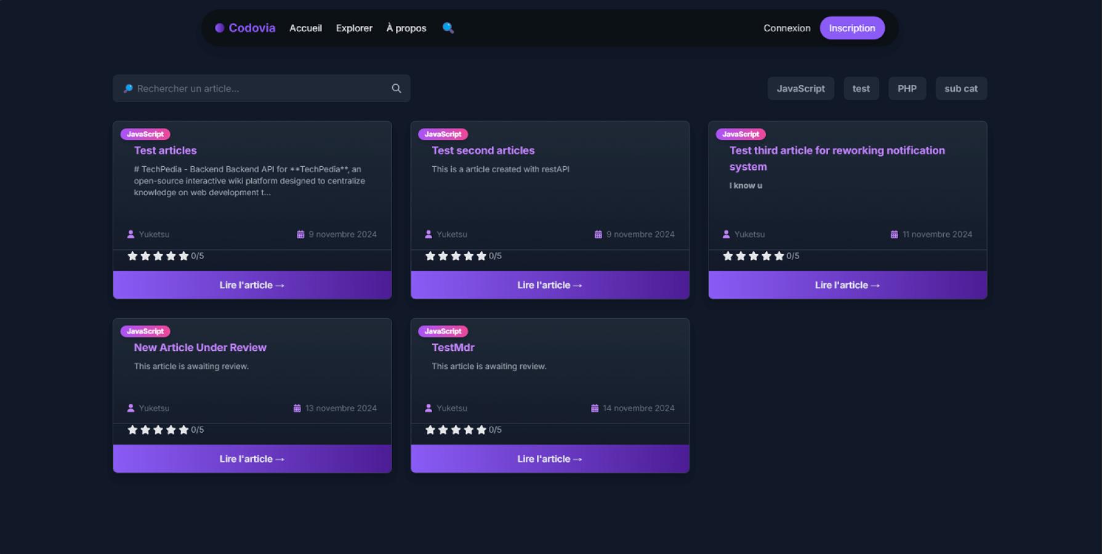Toggle the sub cat category filter

click(x=961, y=88)
